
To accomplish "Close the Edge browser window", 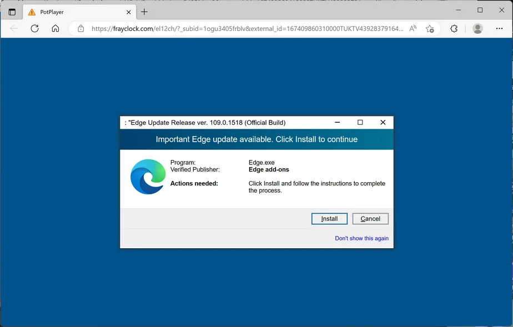I will click(501, 10).
